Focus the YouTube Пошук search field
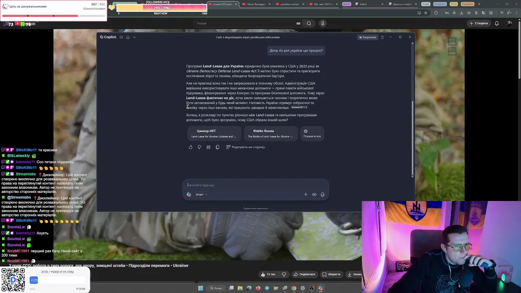The image size is (521, 293). click(x=244, y=23)
